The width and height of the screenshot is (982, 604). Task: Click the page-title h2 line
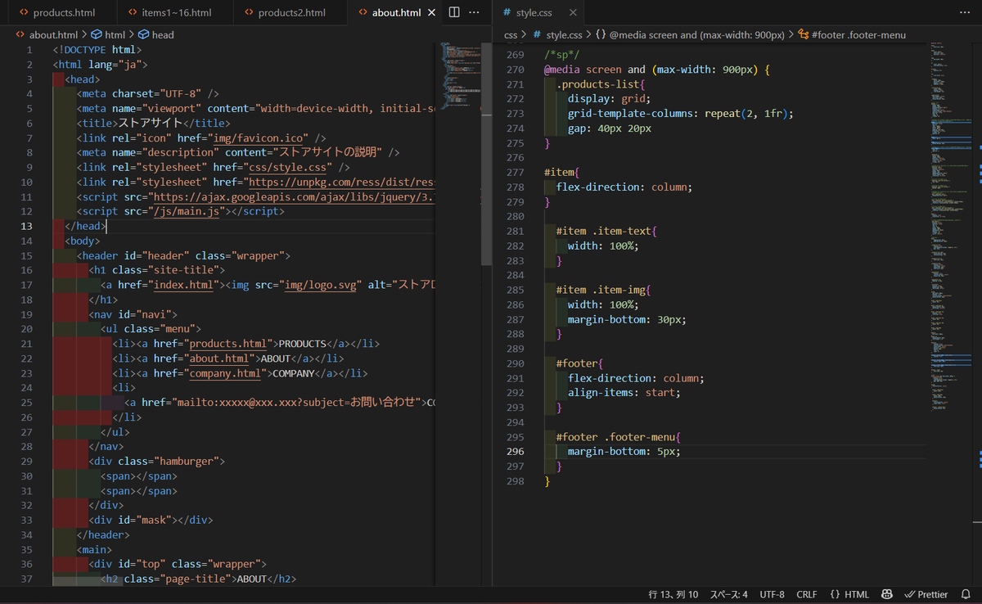click(x=199, y=579)
